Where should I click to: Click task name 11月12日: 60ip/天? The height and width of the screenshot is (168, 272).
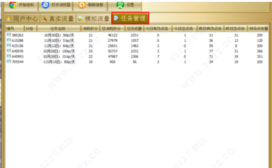point(59,46)
